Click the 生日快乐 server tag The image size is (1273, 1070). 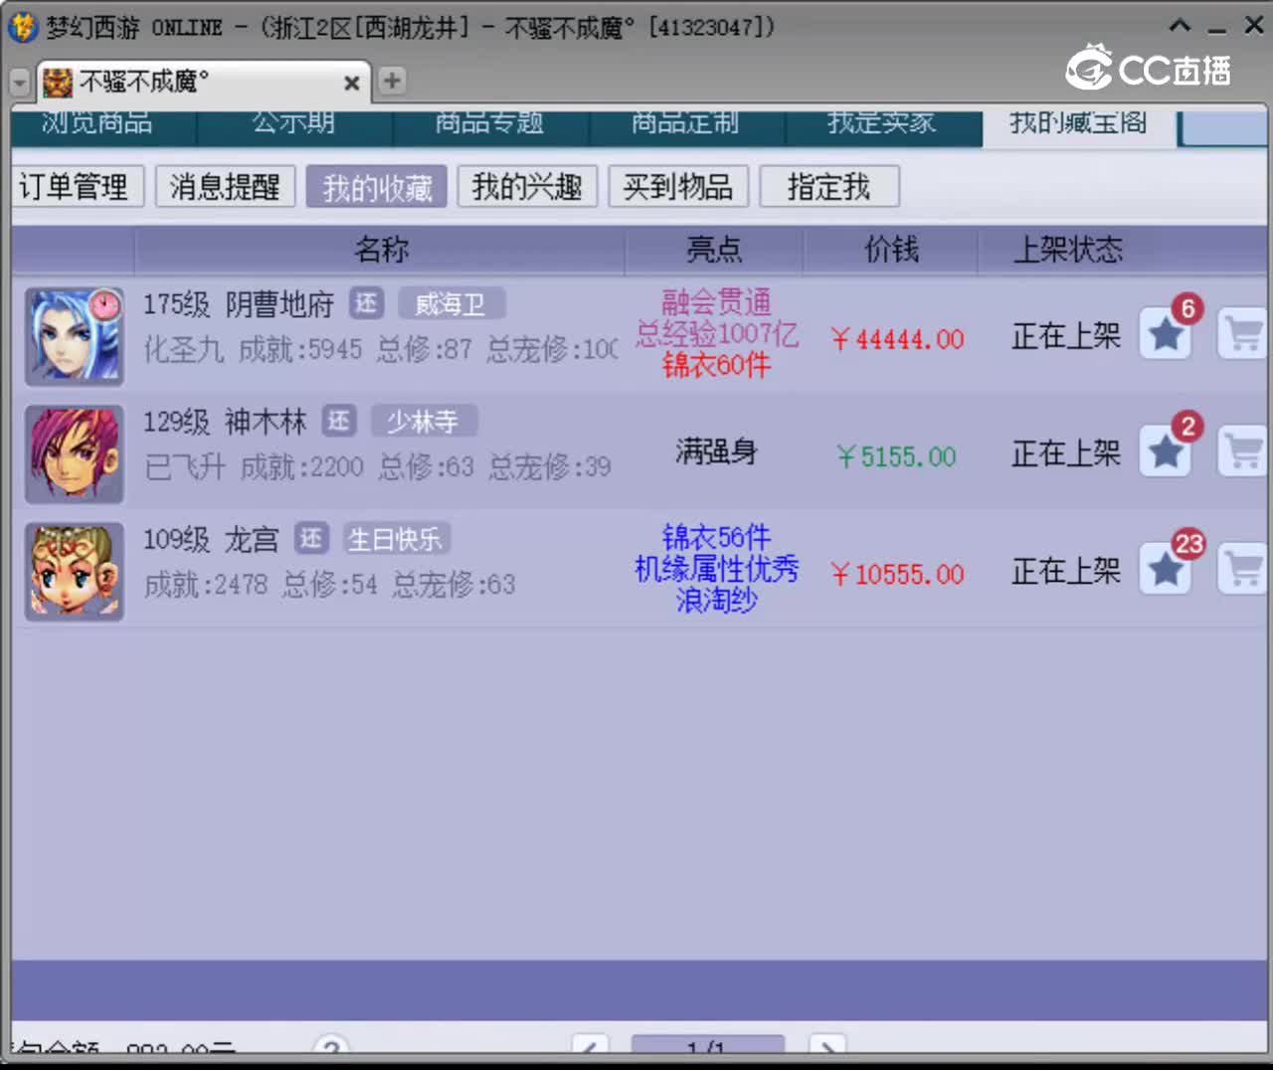396,539
